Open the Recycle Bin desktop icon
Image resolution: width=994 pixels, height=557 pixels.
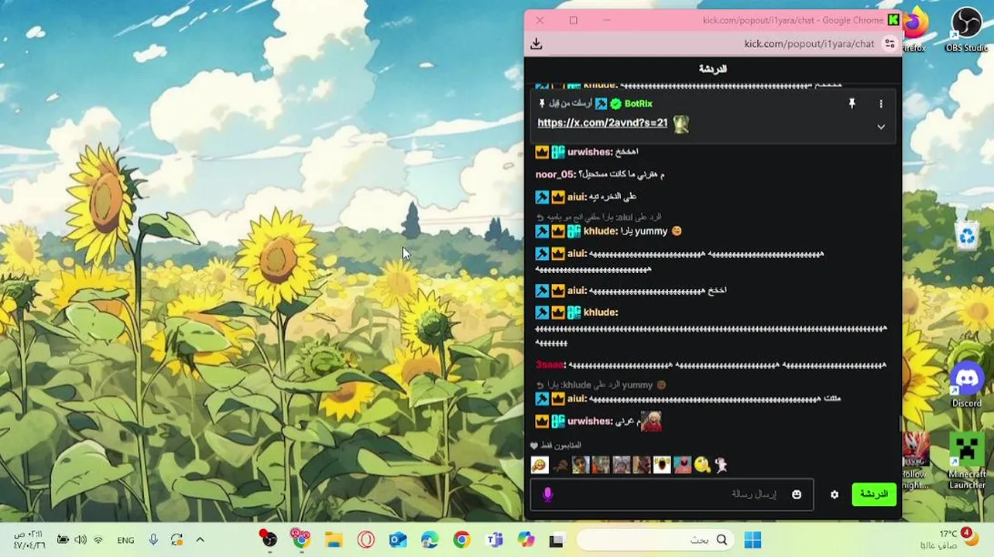point(967,235)
